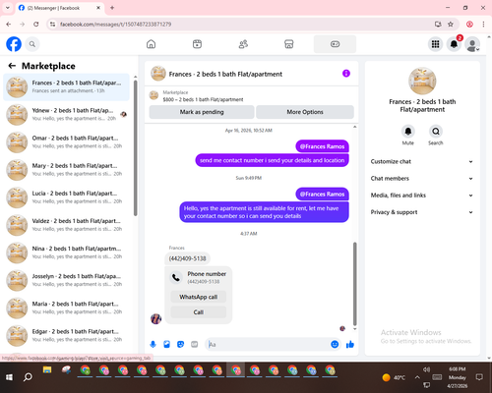Open the tab search dropdown arrow
The width and height of the screenshot is (492, 393).
click(8, 8)
